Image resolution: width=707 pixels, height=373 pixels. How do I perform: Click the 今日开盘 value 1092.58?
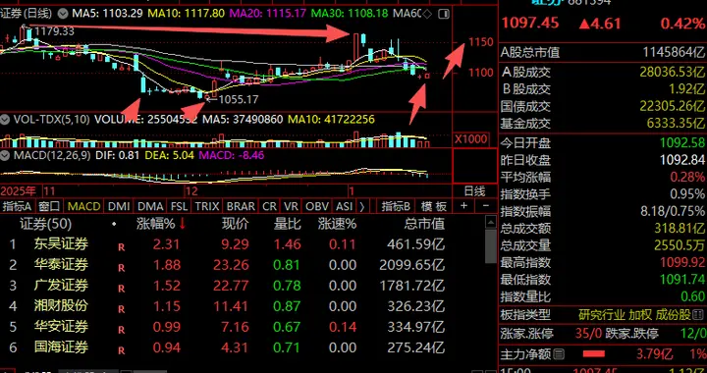(682, 143)
